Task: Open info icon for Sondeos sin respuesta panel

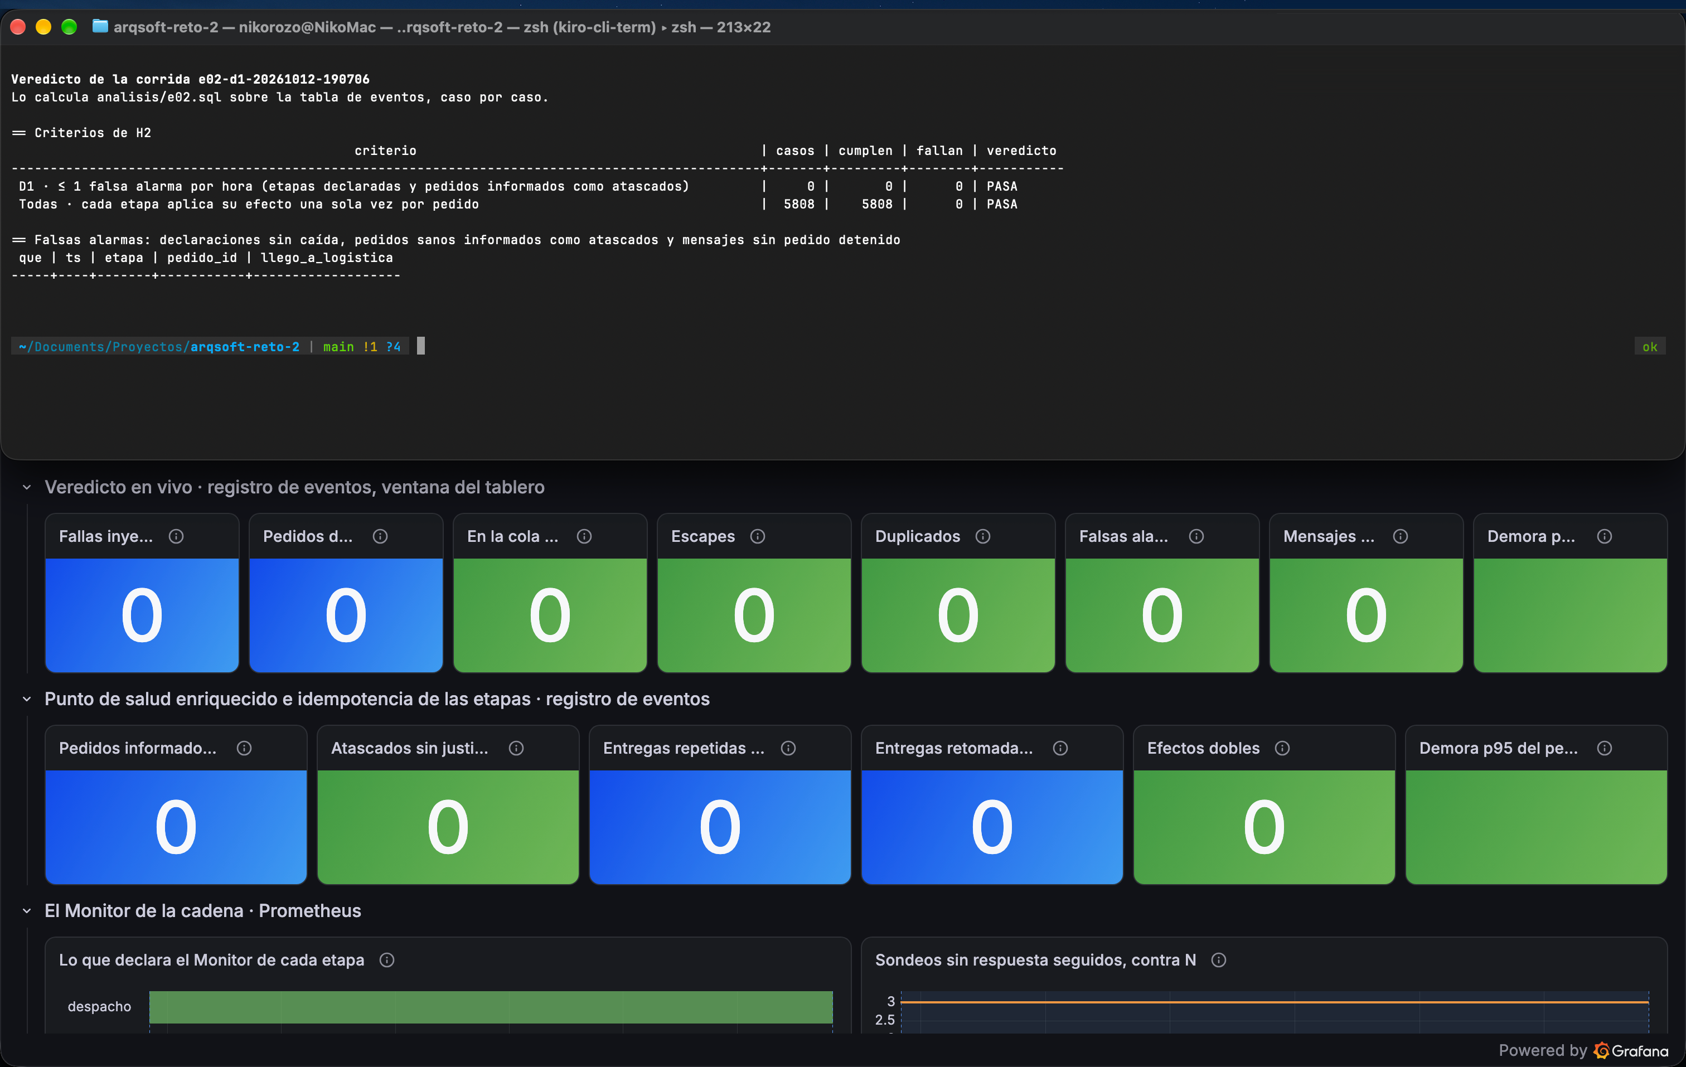Action: [x=1219, y=960]
